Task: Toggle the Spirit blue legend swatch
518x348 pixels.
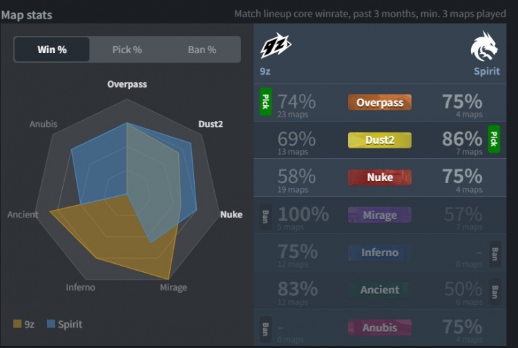Action: (x=52, y=324)
